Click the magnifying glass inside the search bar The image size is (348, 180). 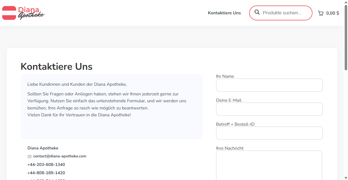257,12
